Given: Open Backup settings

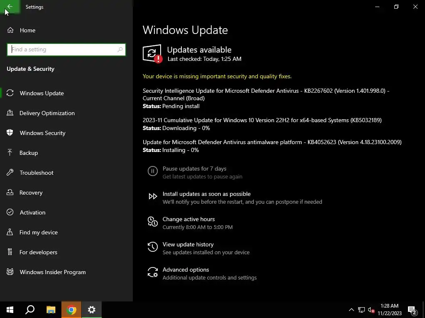Looking at the screenshot, I should 29,153.
